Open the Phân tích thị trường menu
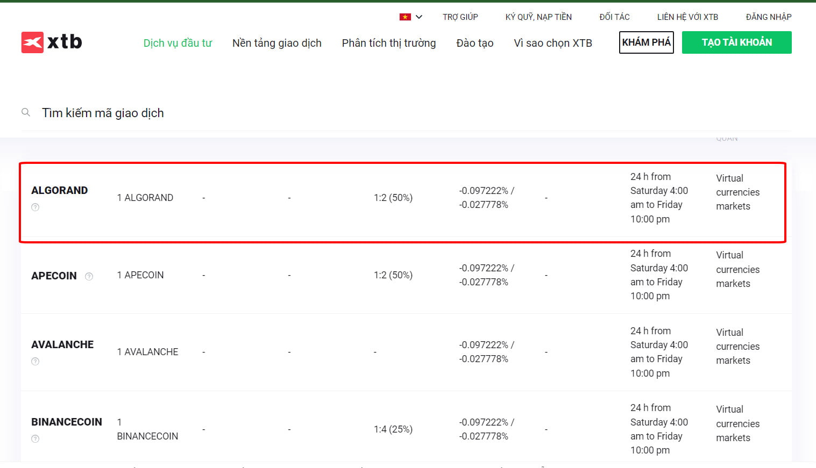The height and width of the screenshot is (468, 816). tap(389, 43)
